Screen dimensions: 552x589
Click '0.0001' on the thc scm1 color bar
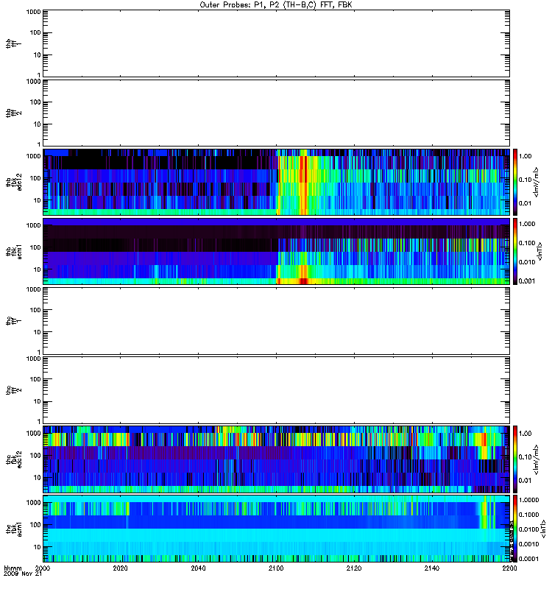528,559
